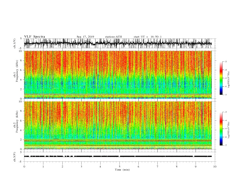This screenshot has height=187, width=242.
Task: Click the 'VLF Spectra' plot title
Action: click(x=35, y=37)
